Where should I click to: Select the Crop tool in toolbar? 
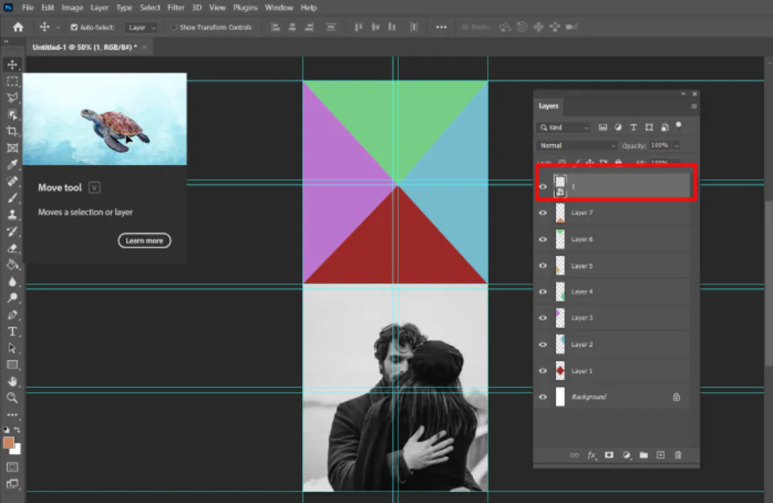pyautogui.click(x=12, y=131)
